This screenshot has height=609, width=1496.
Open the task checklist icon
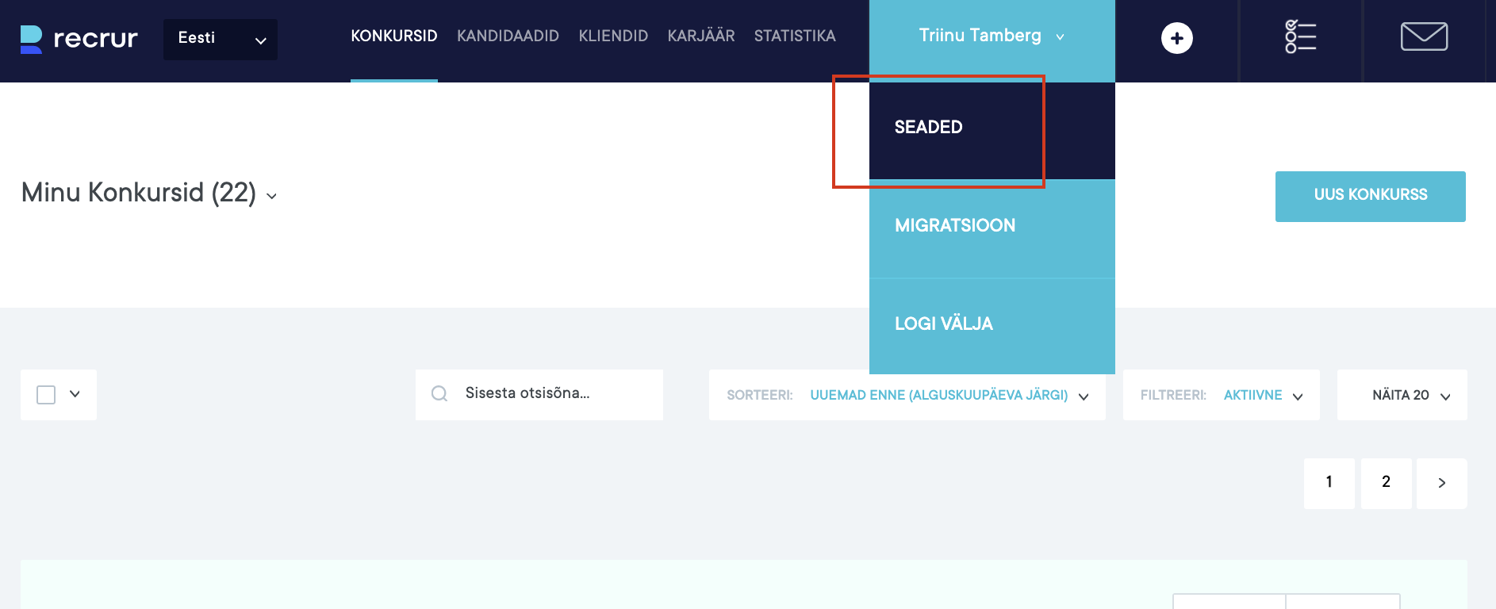tap(1300, 37)
